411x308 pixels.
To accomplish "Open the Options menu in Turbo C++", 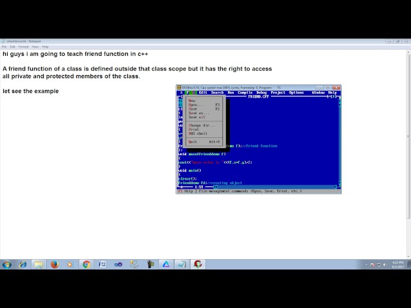I will (x=297, y=92).
